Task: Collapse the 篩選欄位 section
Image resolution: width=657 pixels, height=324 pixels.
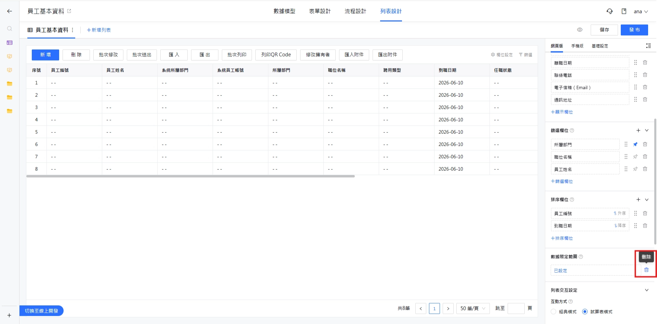Action: pos(647,130)
